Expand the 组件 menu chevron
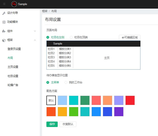The width and height of the screenshot is (158, 136). 35,31
